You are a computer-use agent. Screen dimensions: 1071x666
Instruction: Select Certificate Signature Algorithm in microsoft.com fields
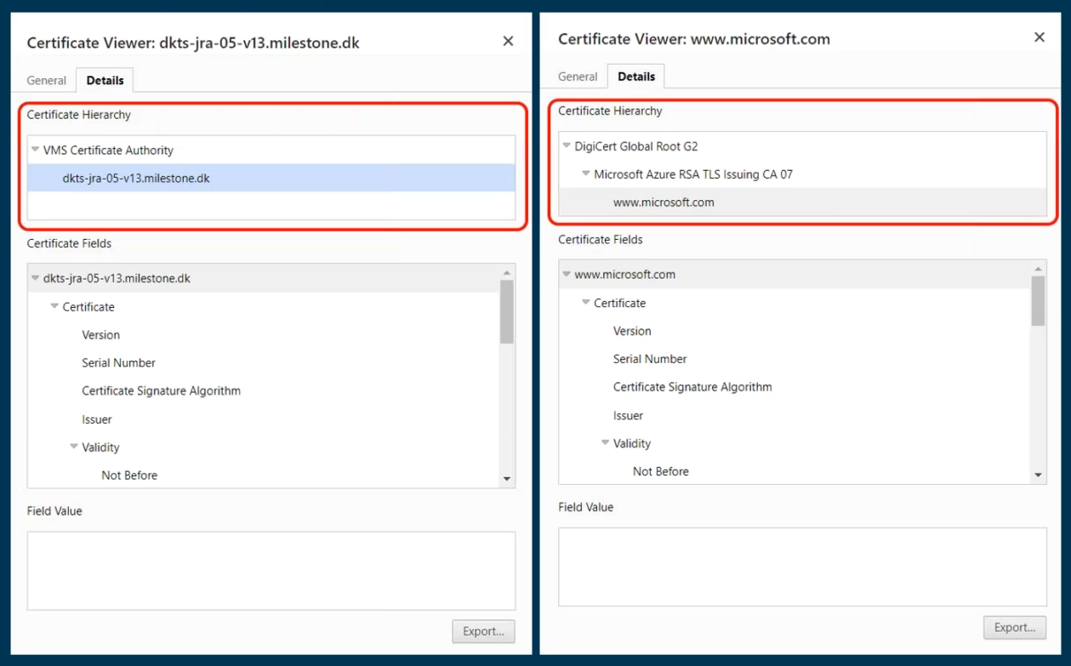[x=692, y=387]
